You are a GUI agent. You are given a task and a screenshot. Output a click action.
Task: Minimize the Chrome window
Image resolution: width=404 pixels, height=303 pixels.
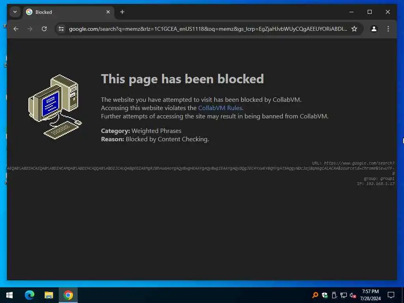[352, 12]
